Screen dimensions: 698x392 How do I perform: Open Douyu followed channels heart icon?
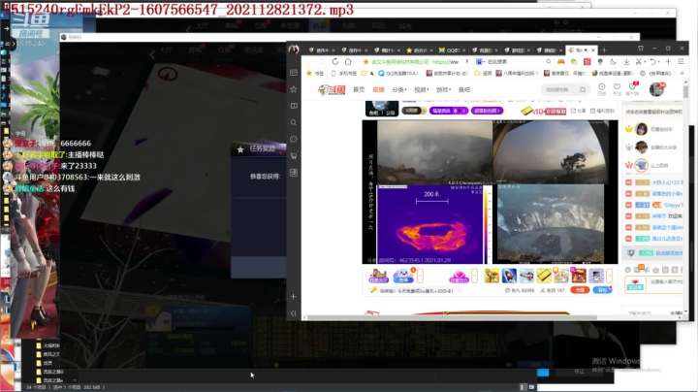point(617,88)
